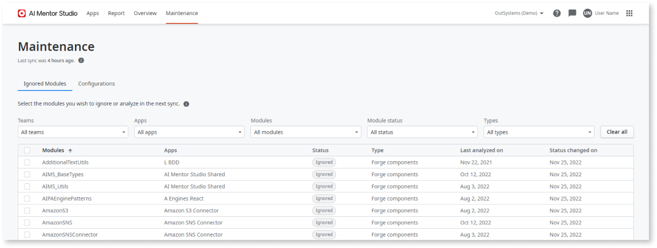This screenshot has height=248, width=657.
Task: Click info icon next to module selection instructions
Action: click(x=186, y=104)
